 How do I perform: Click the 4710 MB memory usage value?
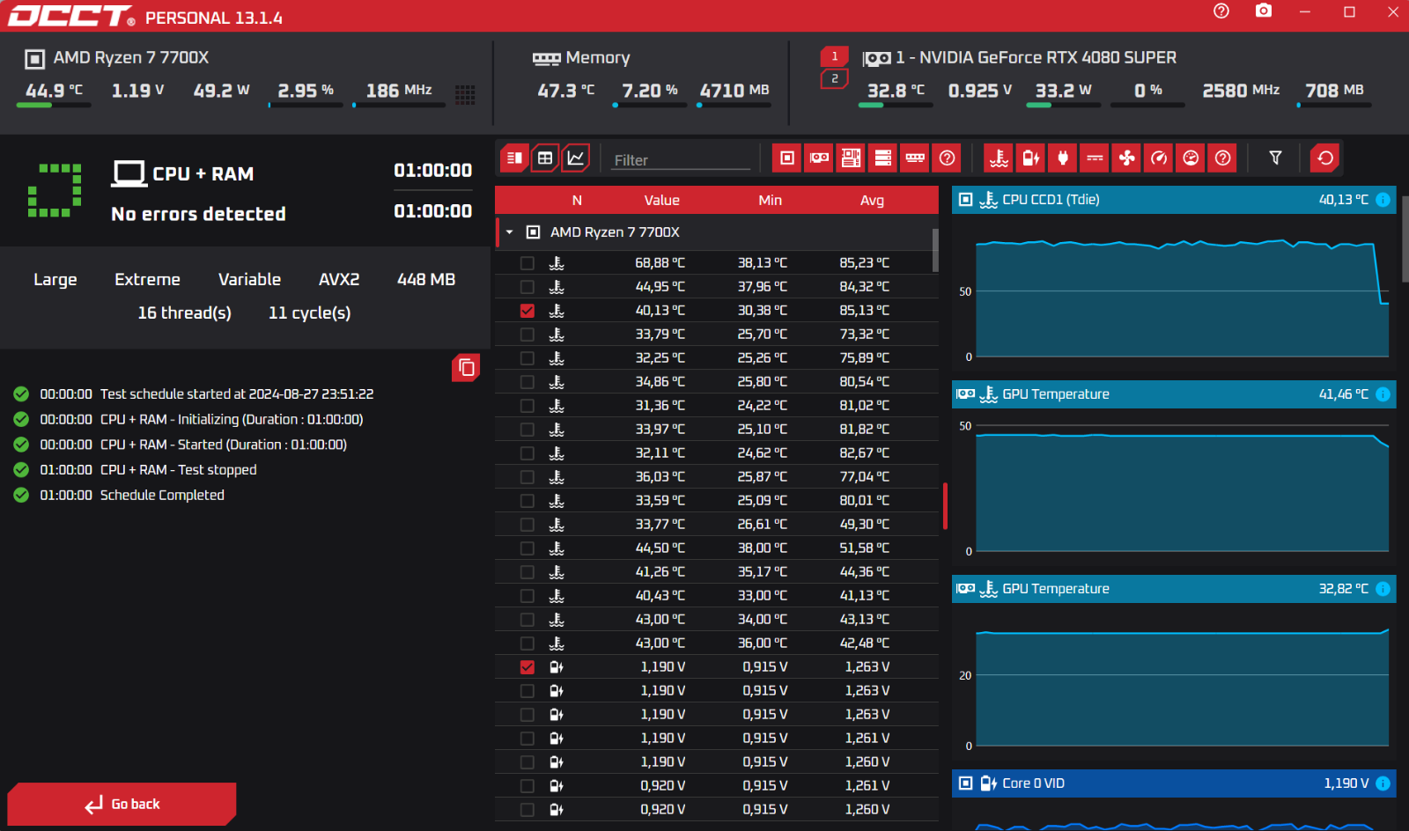734,91
